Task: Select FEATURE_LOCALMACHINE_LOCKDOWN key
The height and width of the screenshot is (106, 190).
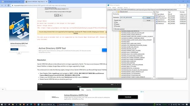Action: tap(132, 56)
